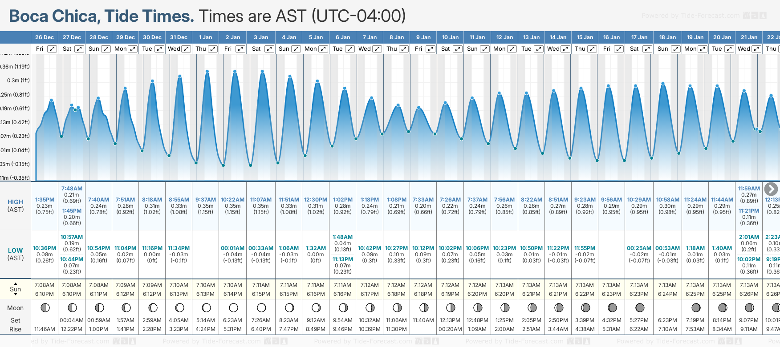The height and width of the screenshot is (347, 780).
Task: Click expand icon next to Sat 10 Jan
Action: tap(457, 49)
